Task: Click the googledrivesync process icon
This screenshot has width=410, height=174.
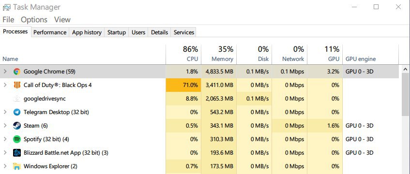Action: [17, 99]
